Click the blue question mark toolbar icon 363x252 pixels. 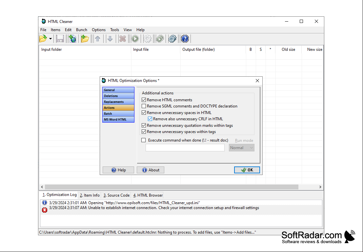[x=185, y=39]
